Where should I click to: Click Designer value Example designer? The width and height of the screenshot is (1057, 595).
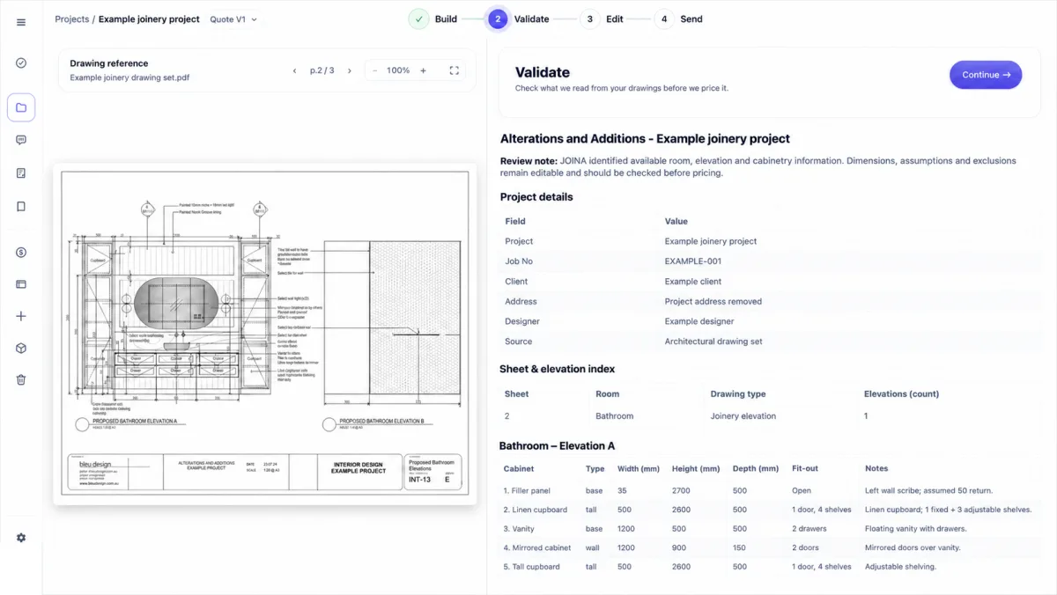699,321
